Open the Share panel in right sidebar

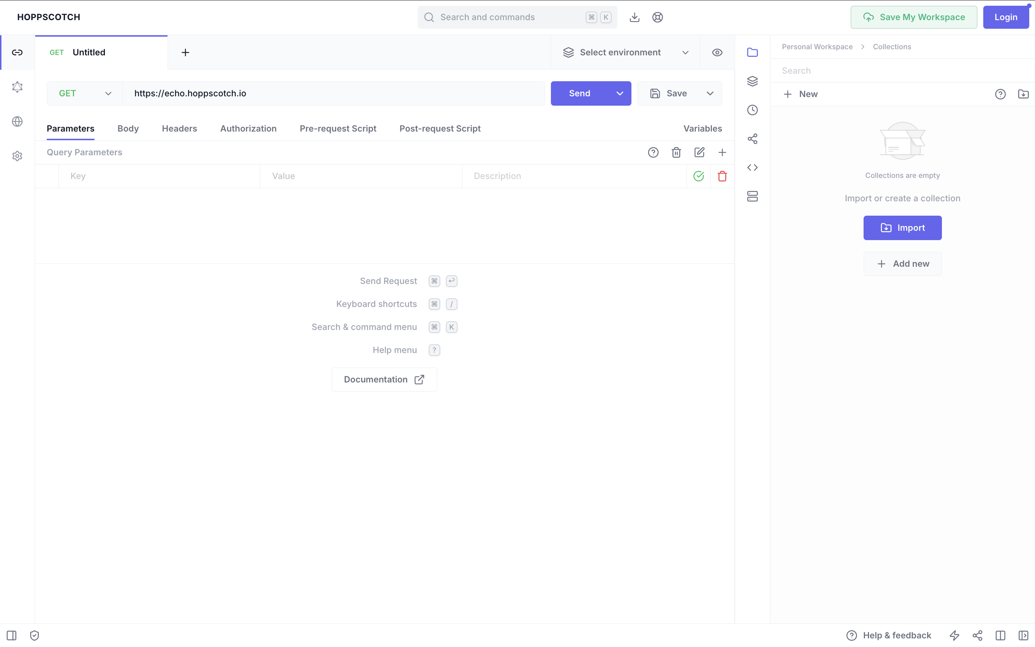[752, 138]
